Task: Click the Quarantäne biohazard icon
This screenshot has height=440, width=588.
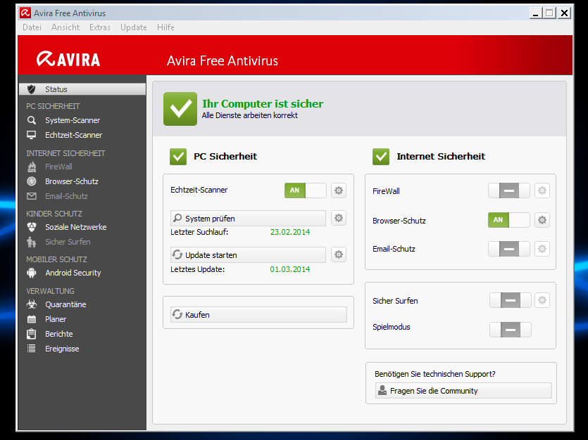Action: tap(32, 304)
